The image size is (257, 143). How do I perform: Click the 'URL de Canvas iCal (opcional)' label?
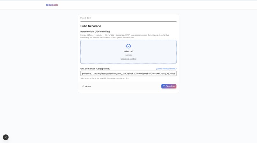click(x=95, y=68)
